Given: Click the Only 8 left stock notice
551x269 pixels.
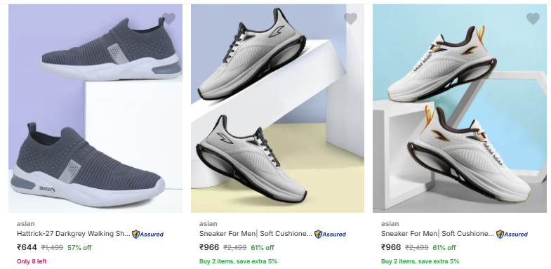Looking at the screenshot, I should click(32, 261).
